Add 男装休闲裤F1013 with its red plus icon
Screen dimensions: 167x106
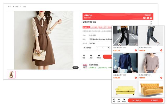(x=136, y=50)
